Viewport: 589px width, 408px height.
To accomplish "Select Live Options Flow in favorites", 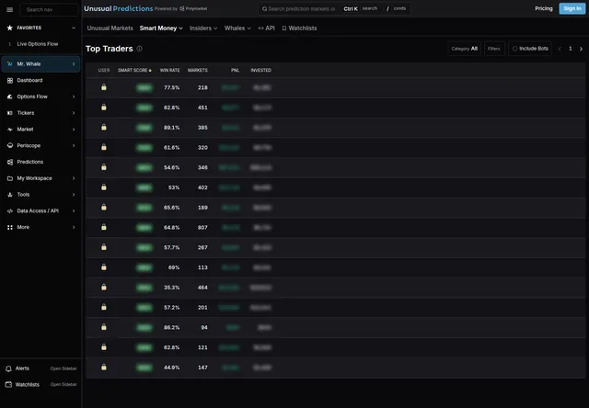I will point(38,44).
